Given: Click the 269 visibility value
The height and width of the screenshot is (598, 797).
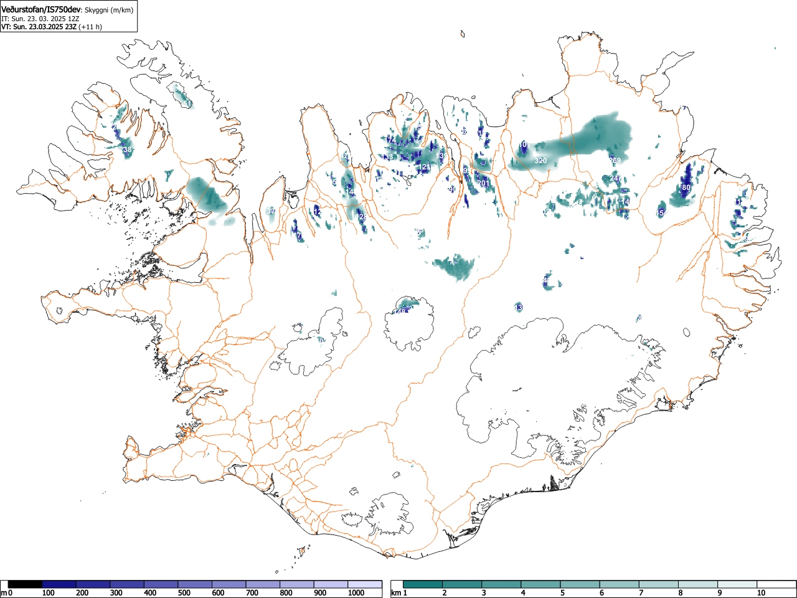Looking at the screenshot, I should (x=615, y=161).
